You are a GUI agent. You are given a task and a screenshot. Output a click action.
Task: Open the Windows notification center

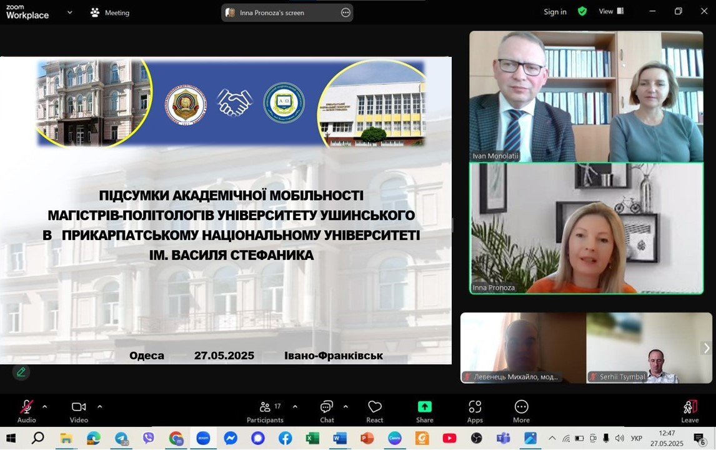coord(699,439)
